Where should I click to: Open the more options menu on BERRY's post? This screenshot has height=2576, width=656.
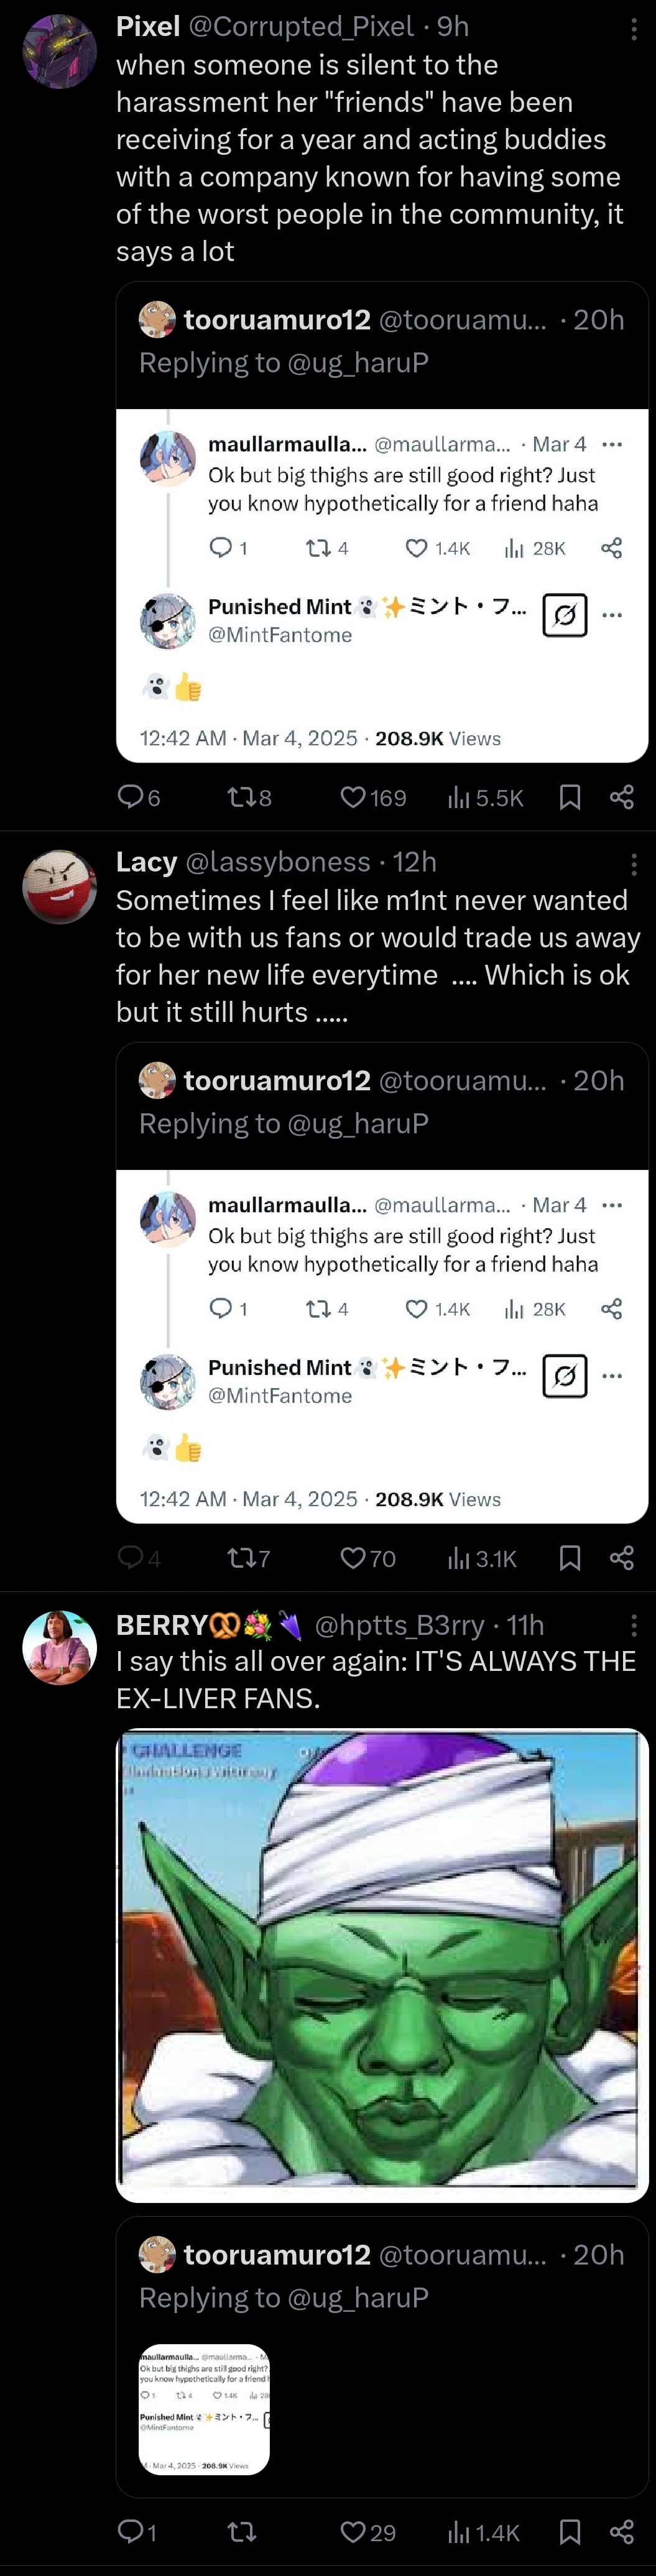pos(633,1626)
